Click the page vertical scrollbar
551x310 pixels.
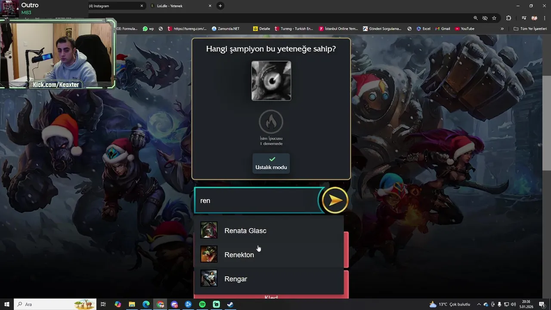tap(547, 123)
